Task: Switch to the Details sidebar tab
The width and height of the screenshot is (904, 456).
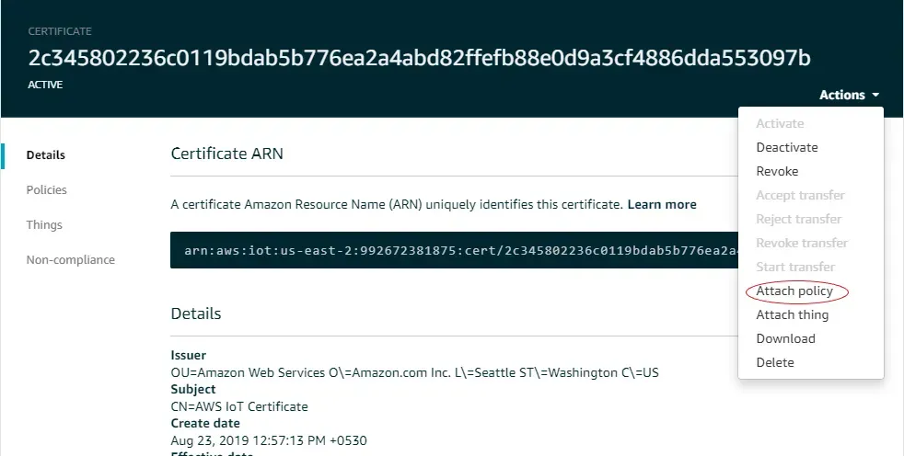Action: click(x=45, y=155)
